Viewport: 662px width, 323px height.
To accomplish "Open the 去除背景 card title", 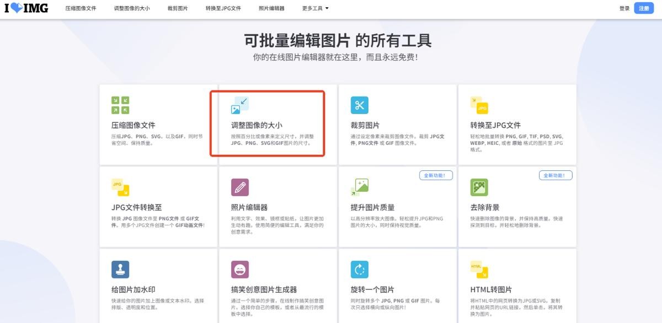I will 485,207.
